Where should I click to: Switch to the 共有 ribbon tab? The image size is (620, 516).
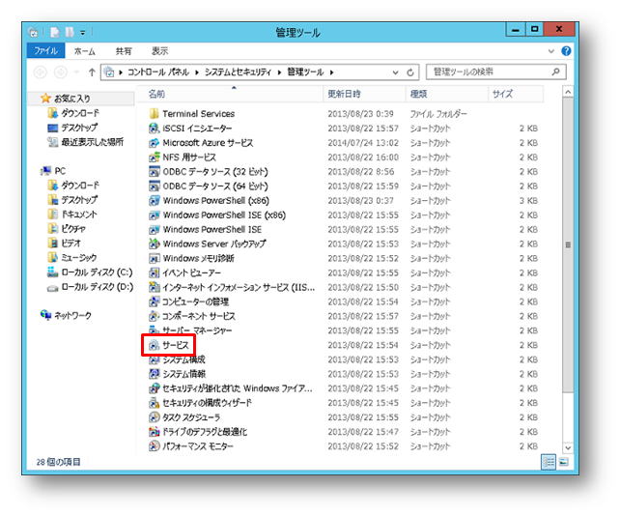tap(124, 51)
